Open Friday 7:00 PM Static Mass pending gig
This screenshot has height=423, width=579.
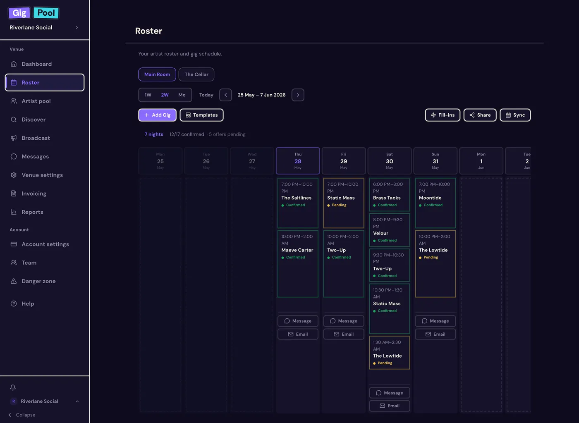click(x=344, y=203)
